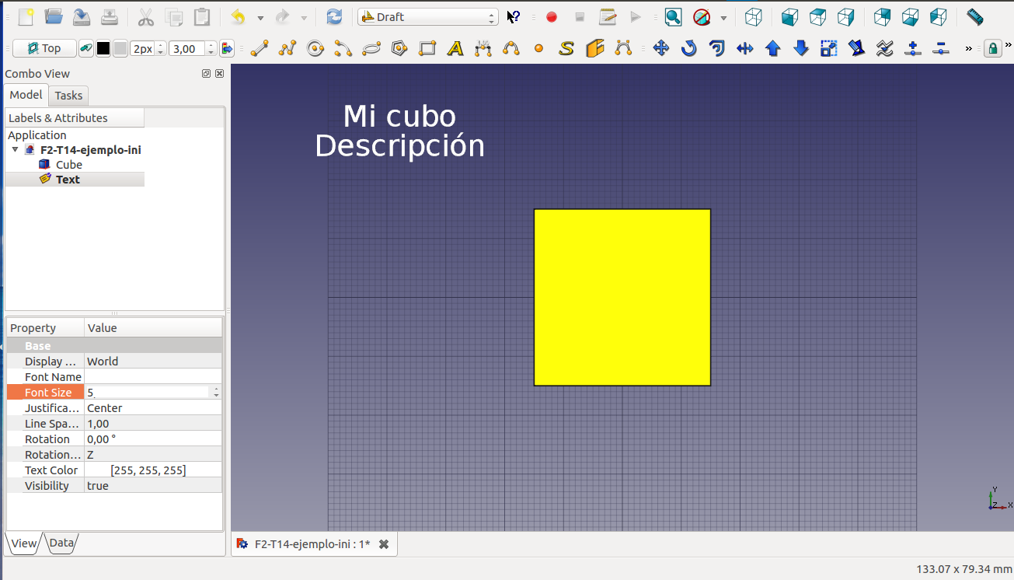Switch to the Tasks tab
Screen dimensions: 1014x580
point(68,96)
